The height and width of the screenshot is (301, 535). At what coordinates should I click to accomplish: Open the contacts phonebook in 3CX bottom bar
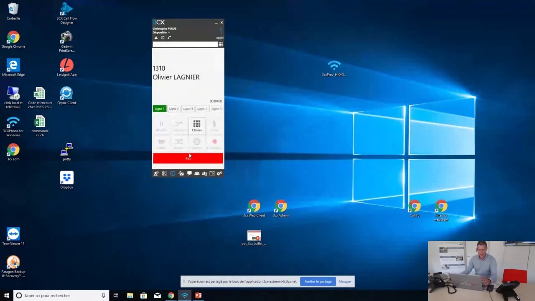click(164, 173)
